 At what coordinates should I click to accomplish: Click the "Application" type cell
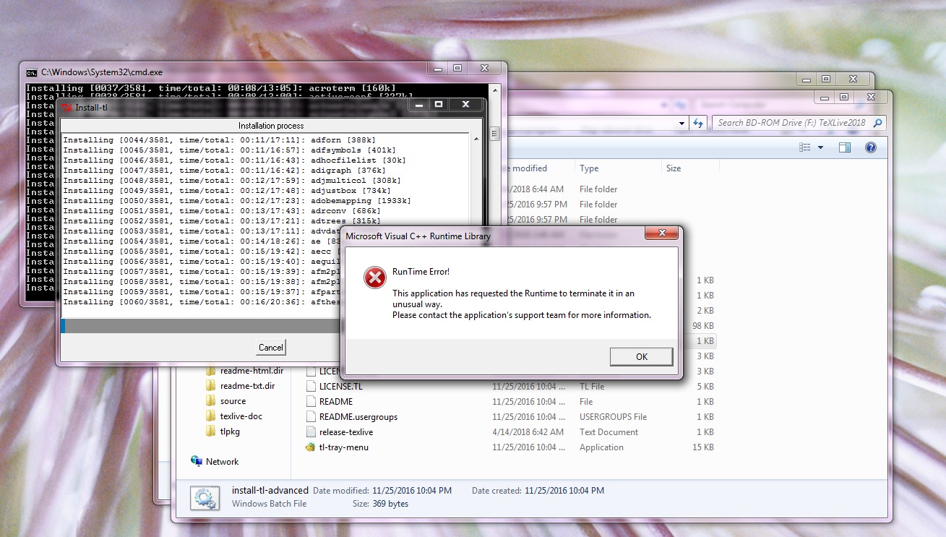601,447
